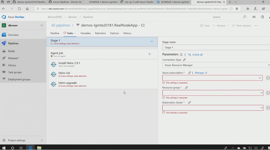The height and width of the screenshot is (150, 270).
Task: Click the plus icon to add task to Agent job
Action: [x=150, y=54]
